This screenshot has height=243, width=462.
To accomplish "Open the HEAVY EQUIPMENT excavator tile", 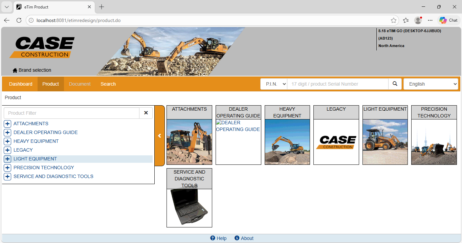I will coord(287,142).
